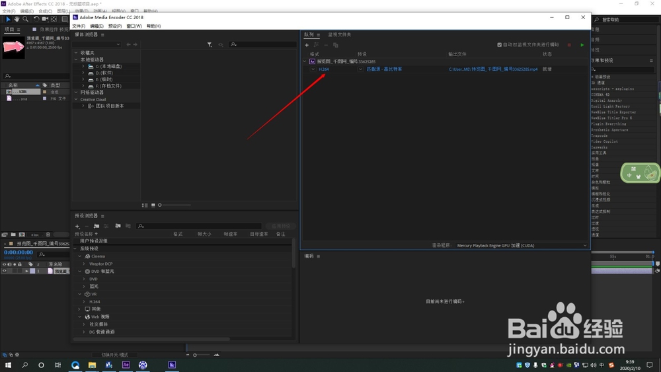This screenshot has height=372, width=661.
Task: Select the F: (存档文件) drive
Action: pyautogui.click(x=108, y=86)
